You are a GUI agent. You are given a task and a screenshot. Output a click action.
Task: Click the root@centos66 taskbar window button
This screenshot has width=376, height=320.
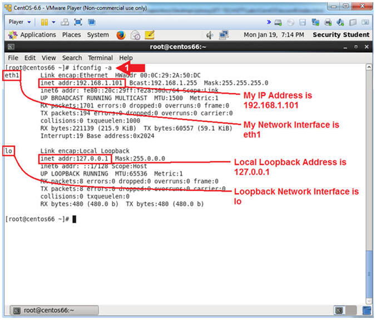coord(54,311)
